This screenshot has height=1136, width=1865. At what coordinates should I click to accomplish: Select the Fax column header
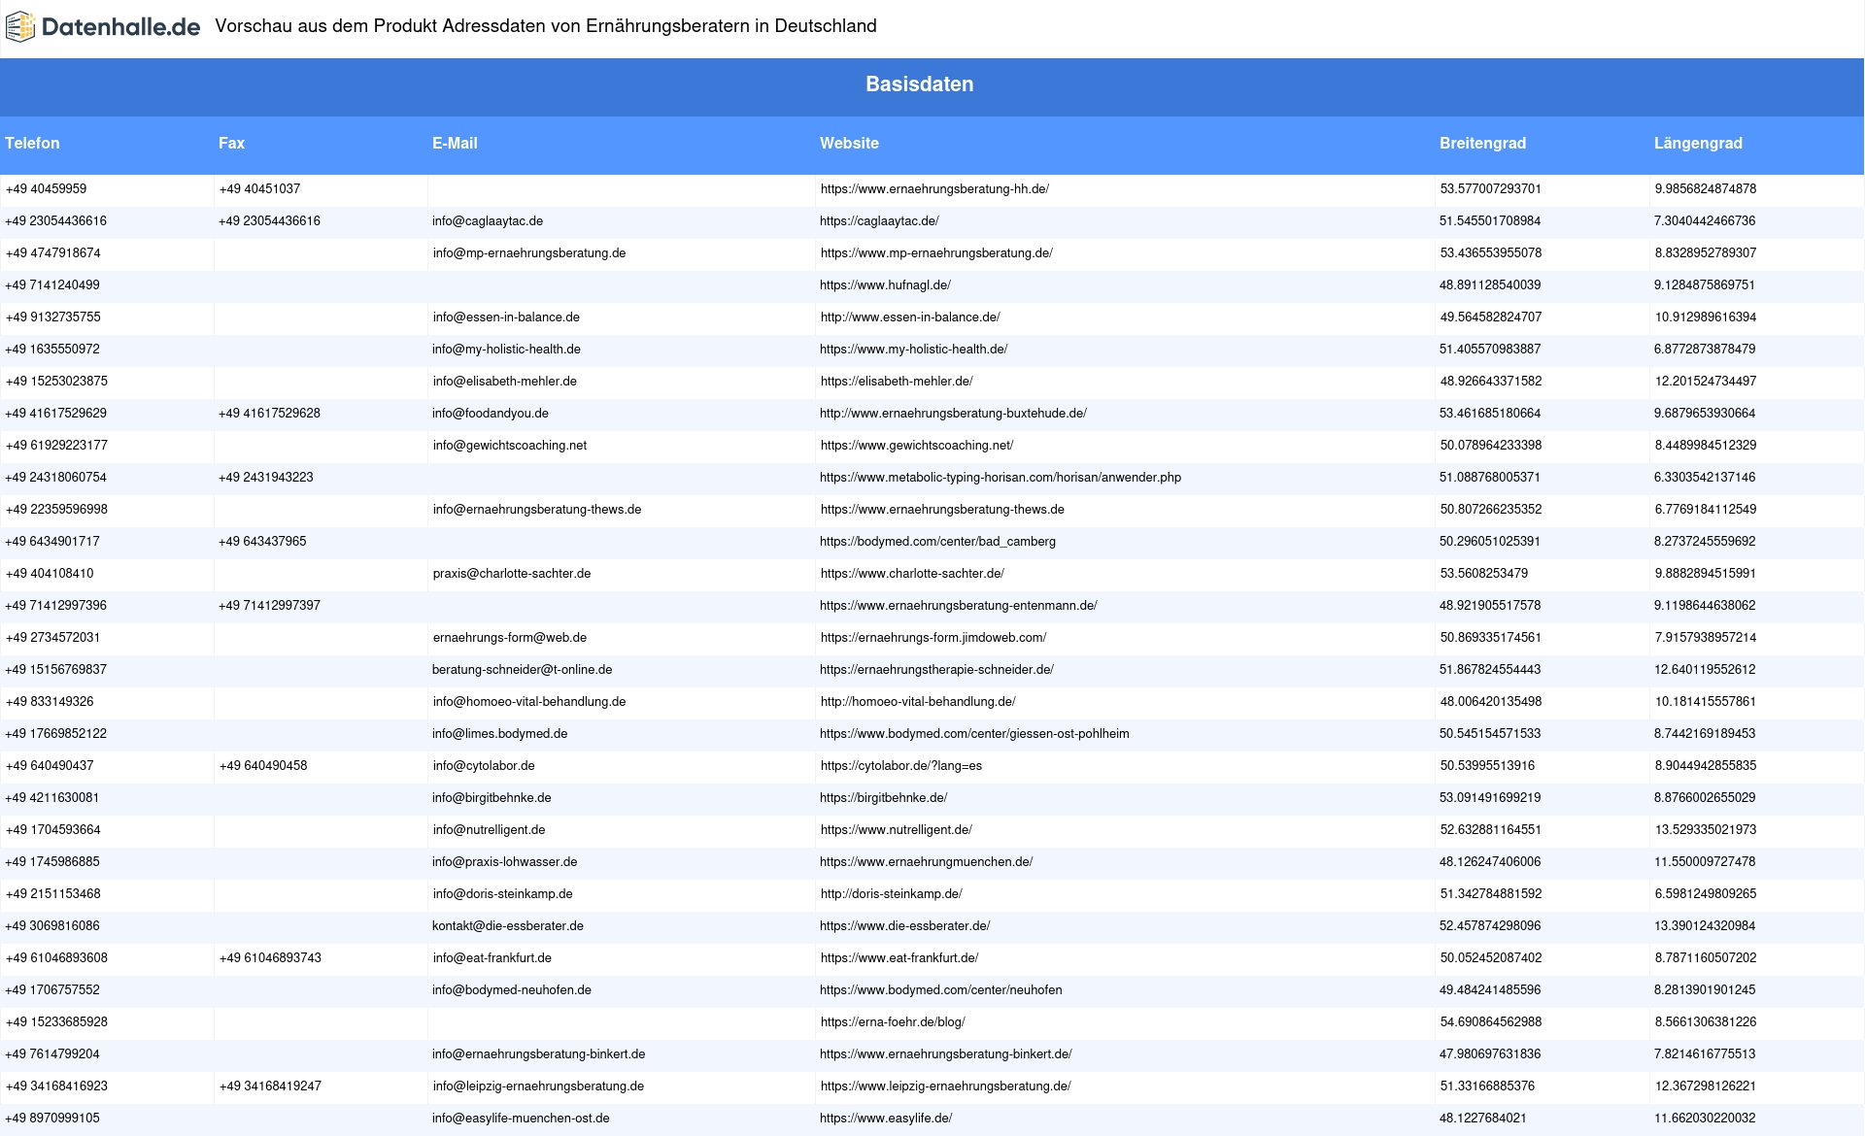(x=231, y=143)
